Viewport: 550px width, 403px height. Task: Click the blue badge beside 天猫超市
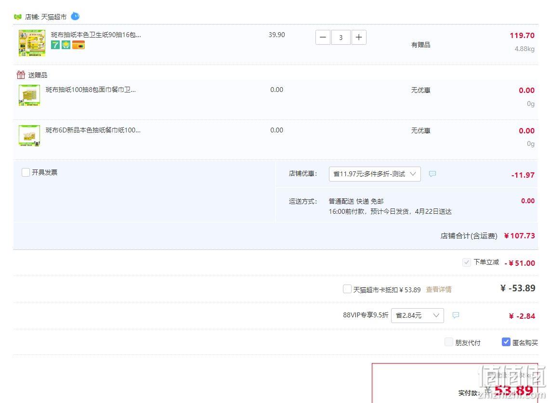[x=75, y=16]
